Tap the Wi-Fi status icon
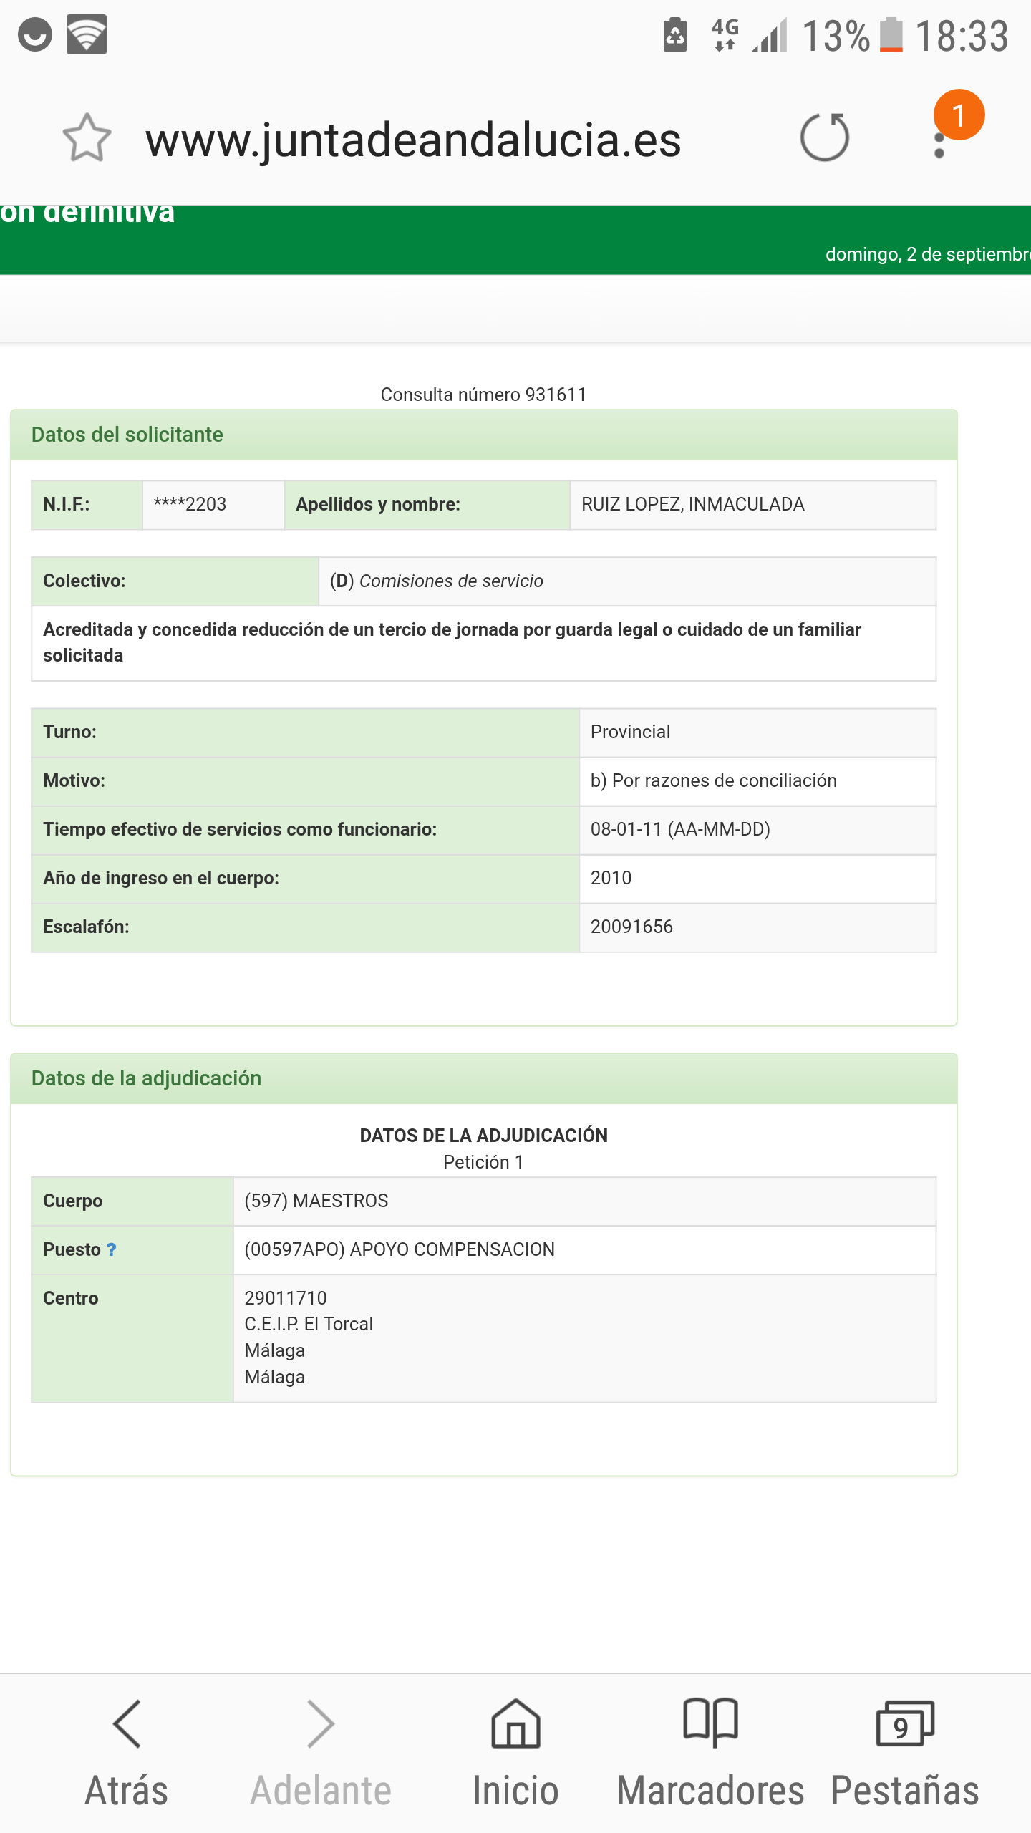 87,34
